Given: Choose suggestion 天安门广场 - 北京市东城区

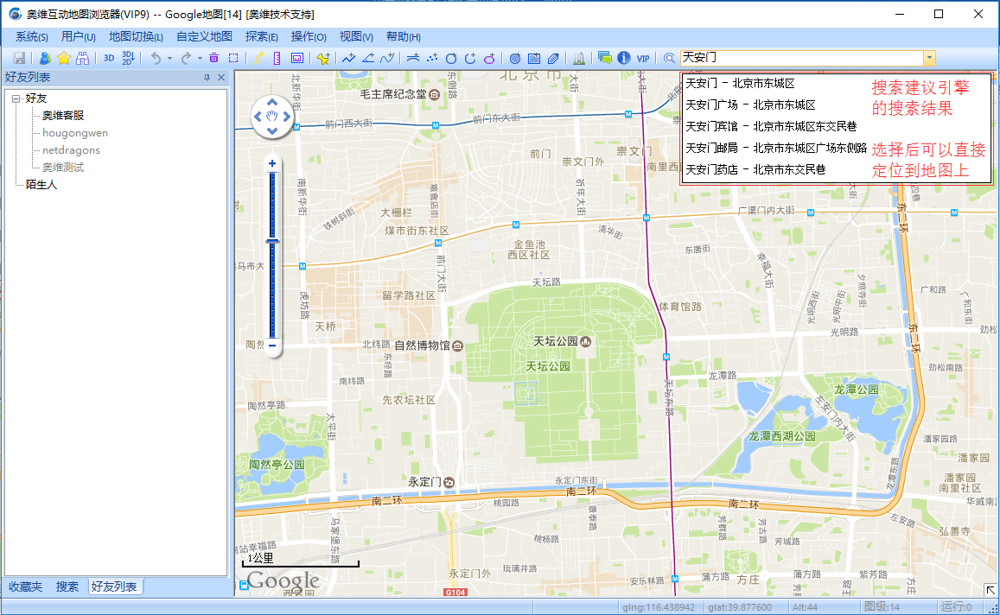Looking at the screenshot, I should [750, 105].
